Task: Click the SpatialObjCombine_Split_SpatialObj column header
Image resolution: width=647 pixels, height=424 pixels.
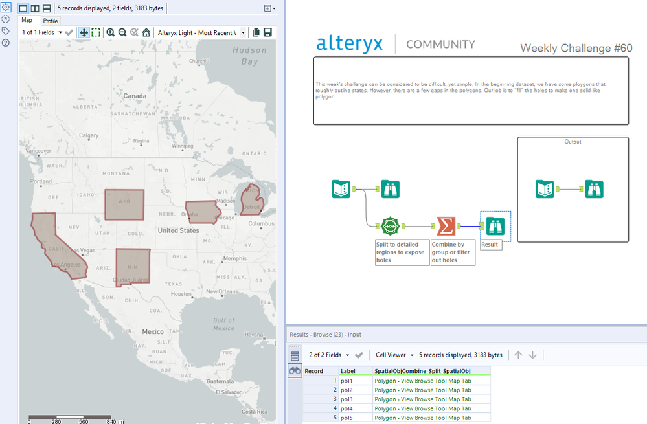Action: [431, 371]
